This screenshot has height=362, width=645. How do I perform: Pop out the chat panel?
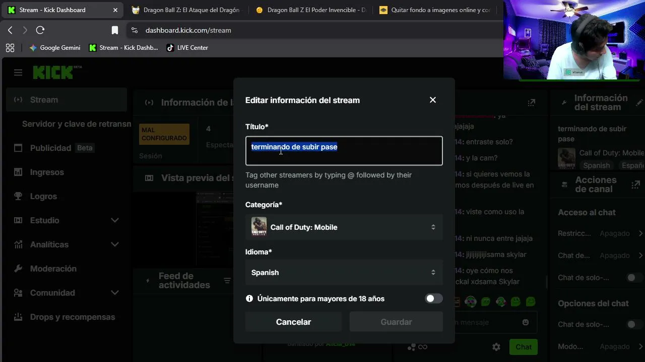point(531,103)
